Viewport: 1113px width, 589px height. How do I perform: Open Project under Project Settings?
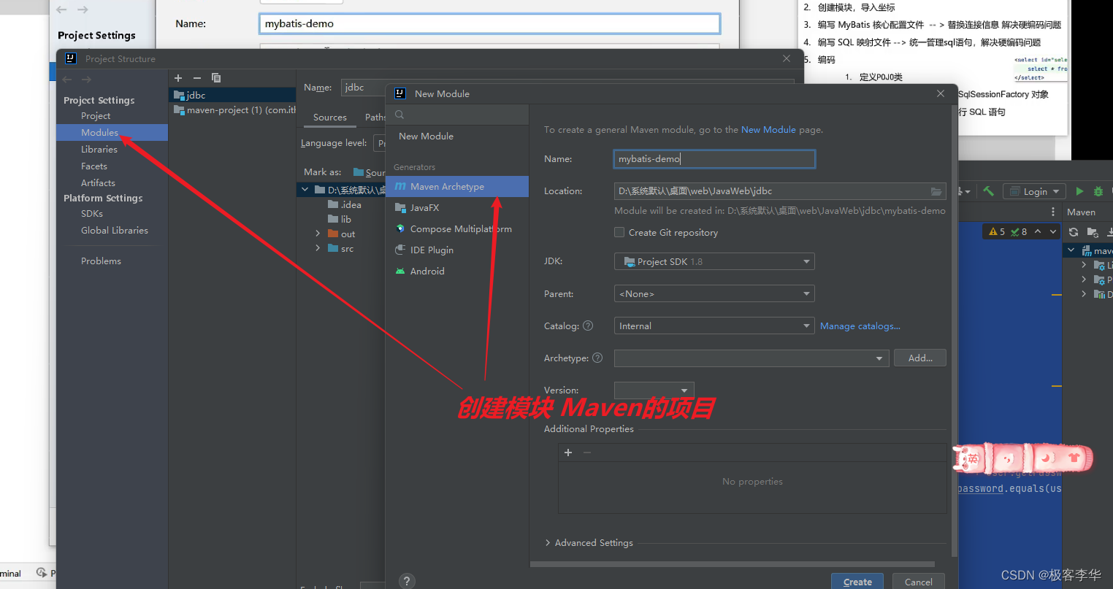pos(96,115)
